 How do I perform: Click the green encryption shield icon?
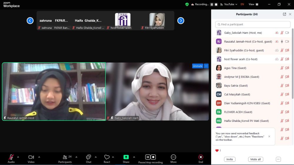tap(187, 4)
